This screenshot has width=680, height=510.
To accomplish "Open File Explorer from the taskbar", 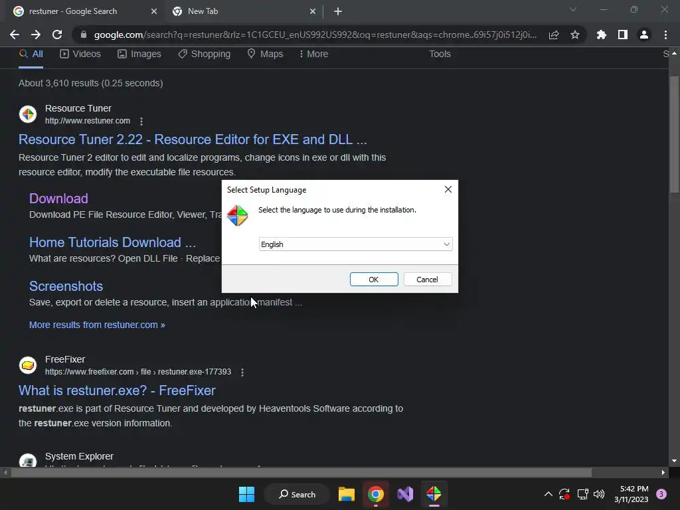I will click(347, 494).
